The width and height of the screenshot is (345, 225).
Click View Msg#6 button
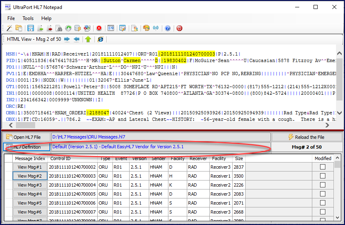point(30,212)
